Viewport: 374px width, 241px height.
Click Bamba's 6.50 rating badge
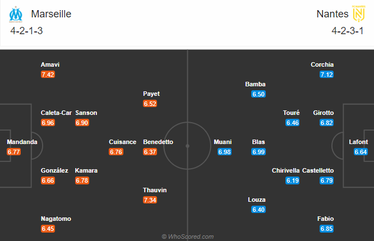point(258,94)
